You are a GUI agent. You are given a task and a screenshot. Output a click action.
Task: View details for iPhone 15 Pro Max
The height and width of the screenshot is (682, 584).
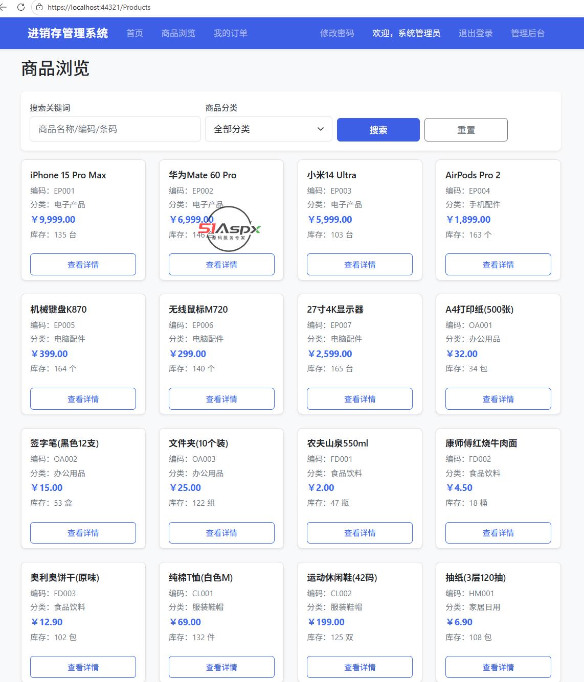(83, 265)
